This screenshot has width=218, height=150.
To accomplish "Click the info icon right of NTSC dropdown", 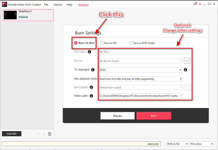I will click(x=186, y=70).
